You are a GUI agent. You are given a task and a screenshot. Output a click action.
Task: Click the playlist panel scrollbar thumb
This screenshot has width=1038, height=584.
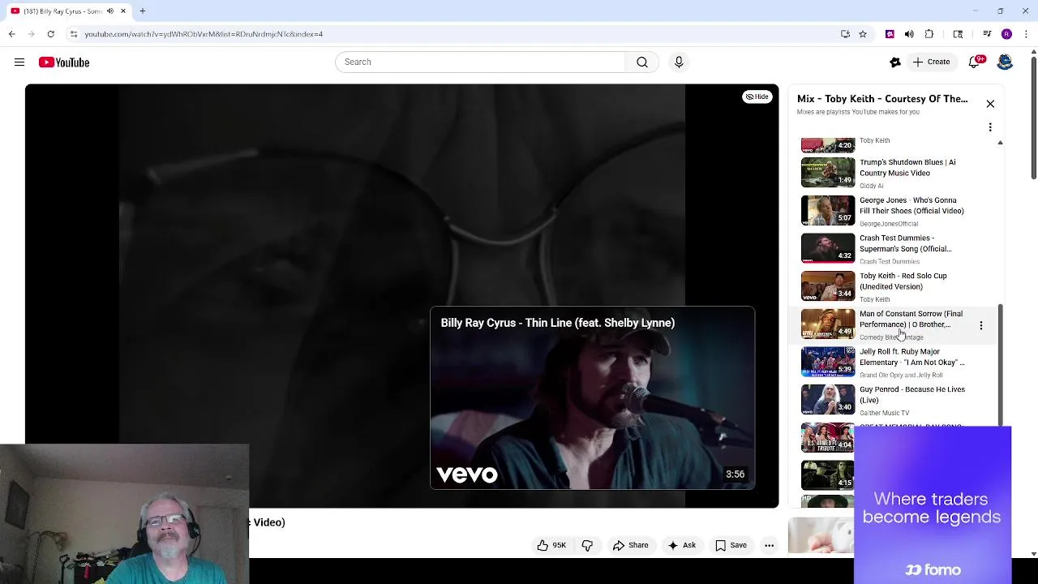(1000, 365)
